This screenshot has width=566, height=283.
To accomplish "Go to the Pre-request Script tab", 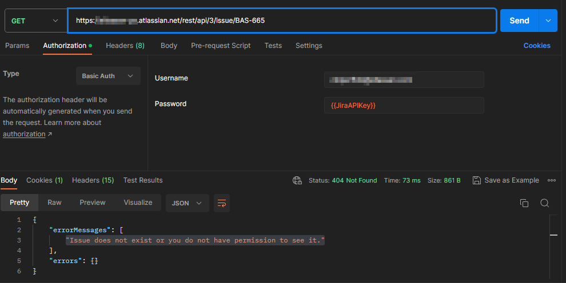I will (x=221, y=46).
